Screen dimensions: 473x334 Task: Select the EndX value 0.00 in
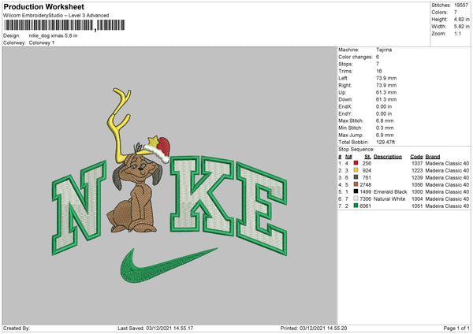coord(384,106)
